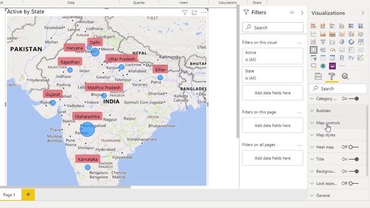Focus the Filters pane Search box
This screenshot has height=208, width=370.
pyautogui.click(x=272, y=27)
